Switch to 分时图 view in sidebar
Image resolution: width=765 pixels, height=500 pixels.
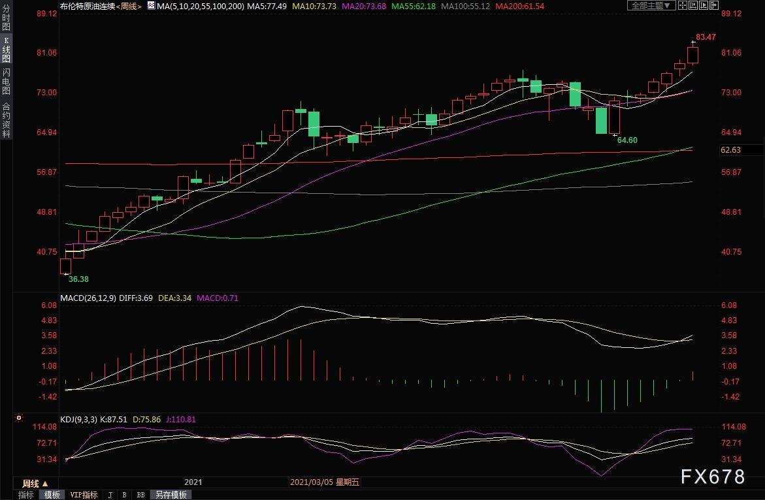[x=7, y=18]
